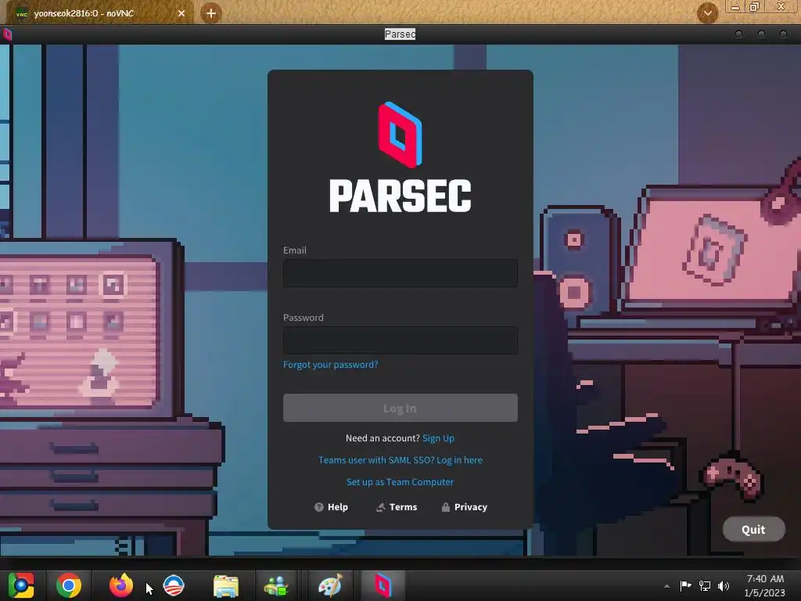Open the Obama logo app in taskbar
801x601 pixels.
(174, 585)
